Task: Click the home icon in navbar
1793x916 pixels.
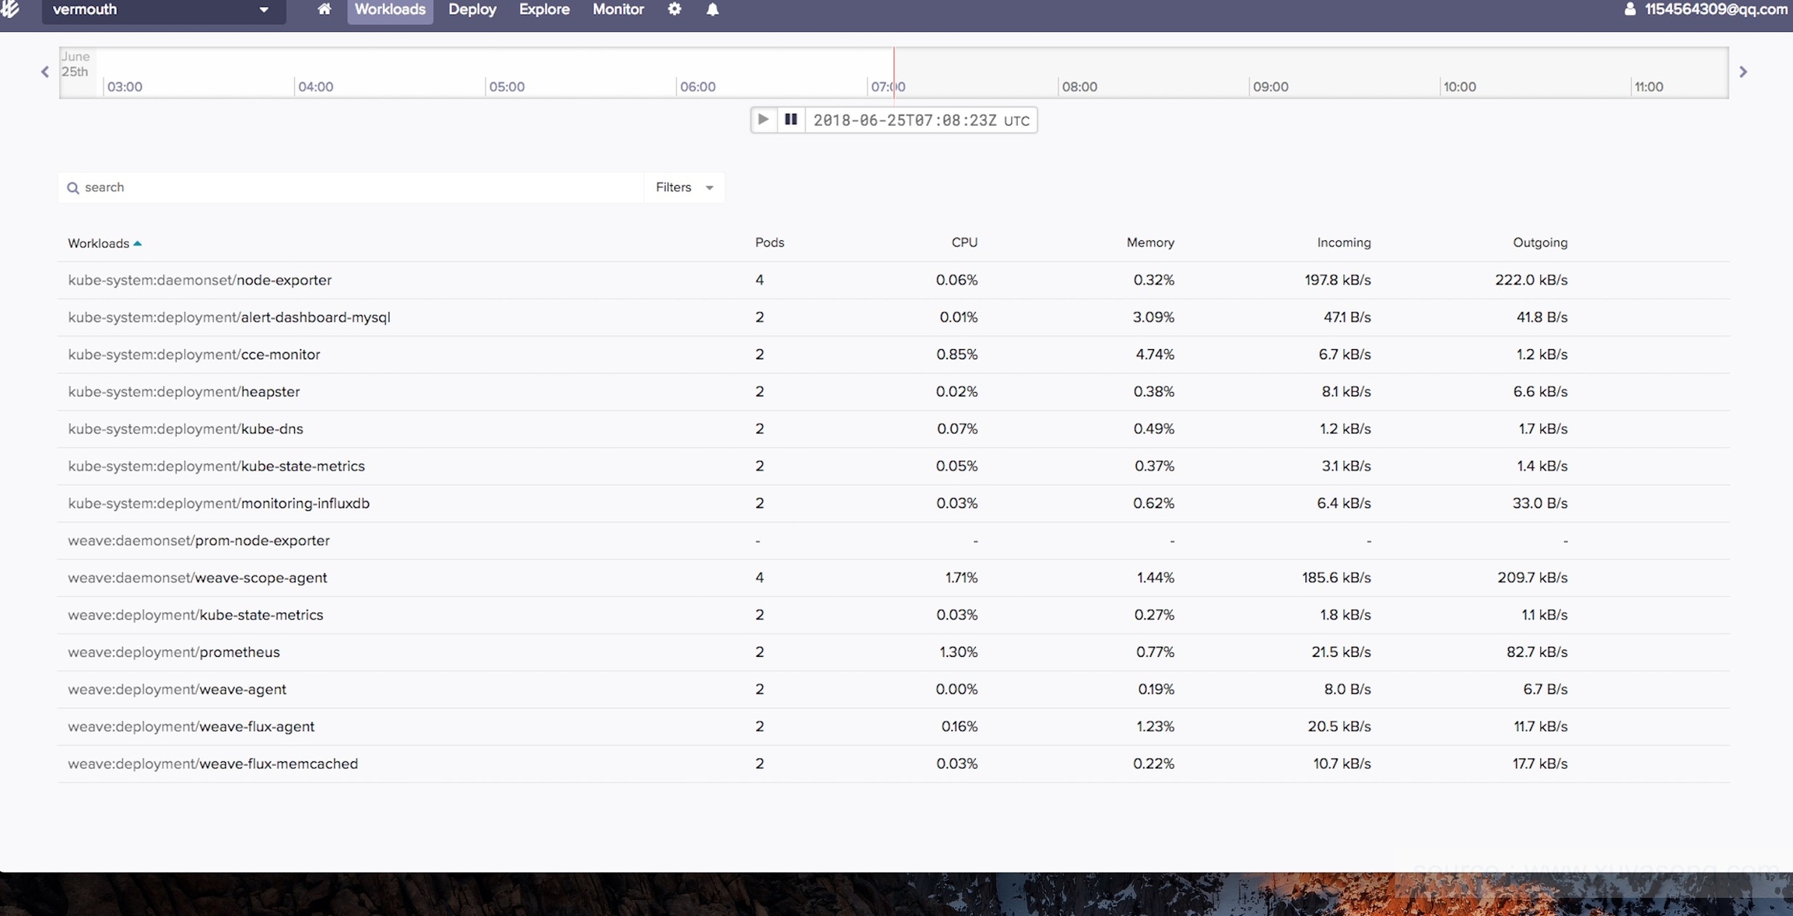Action: (x=324, y=9)
